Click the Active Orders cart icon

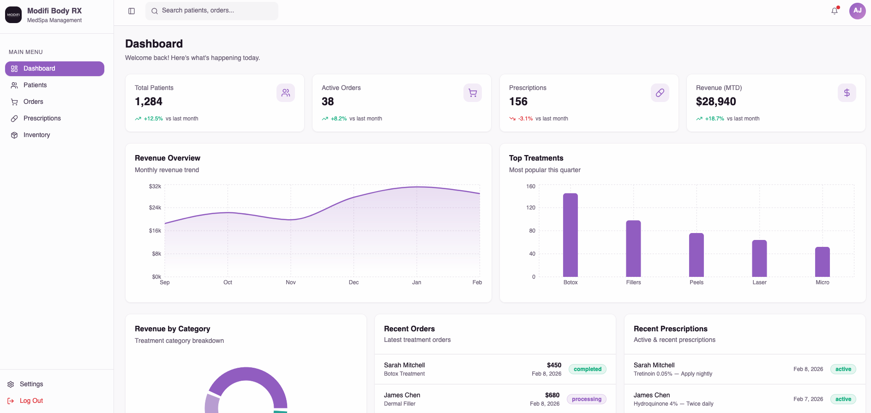point(473,93)
